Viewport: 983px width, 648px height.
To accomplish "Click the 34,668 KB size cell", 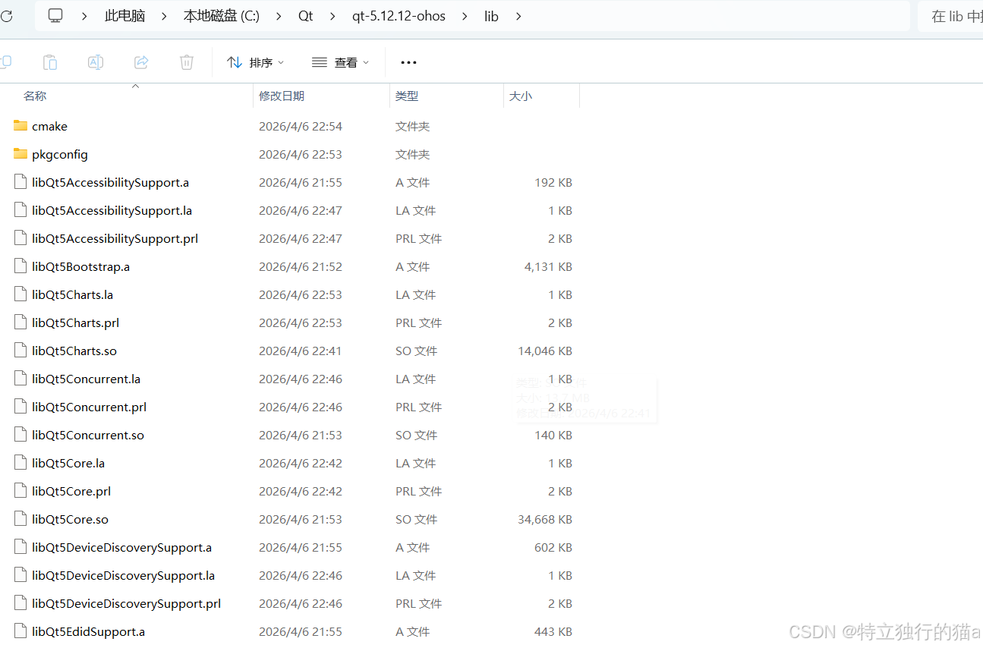I will tap(545, 519).
